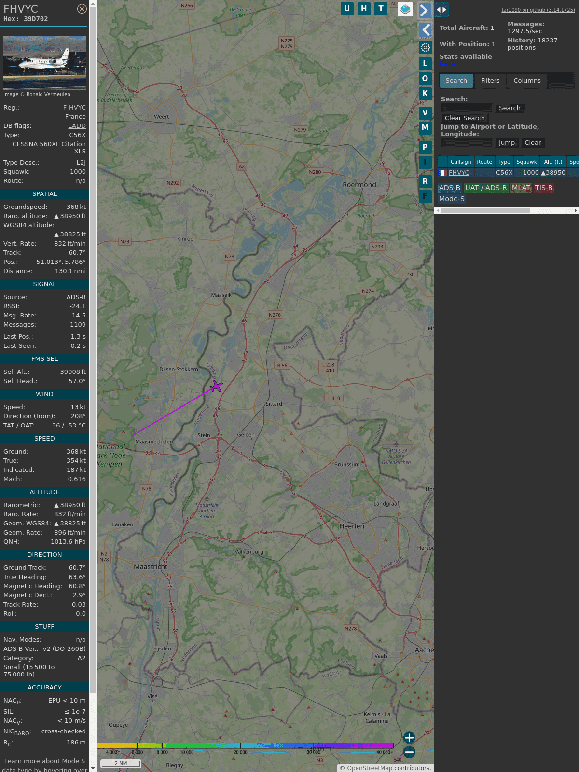
Task: Sort table by Route column
Action: [484, 162]
